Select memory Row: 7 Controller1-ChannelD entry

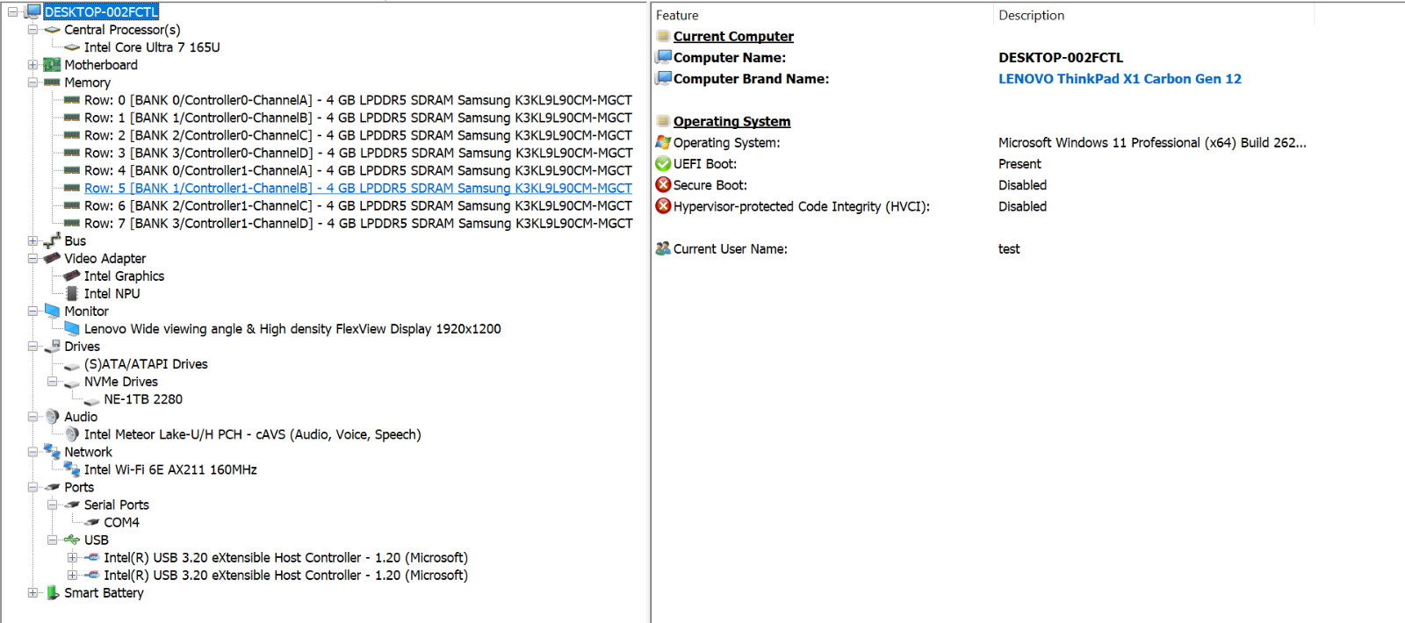358,224
